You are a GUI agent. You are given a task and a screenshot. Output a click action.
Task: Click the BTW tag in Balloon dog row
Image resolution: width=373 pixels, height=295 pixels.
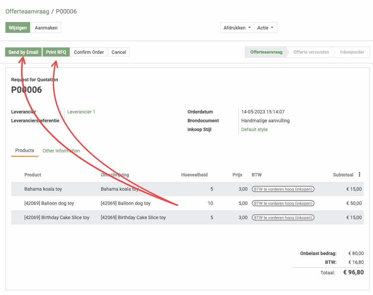coord(283,203)
